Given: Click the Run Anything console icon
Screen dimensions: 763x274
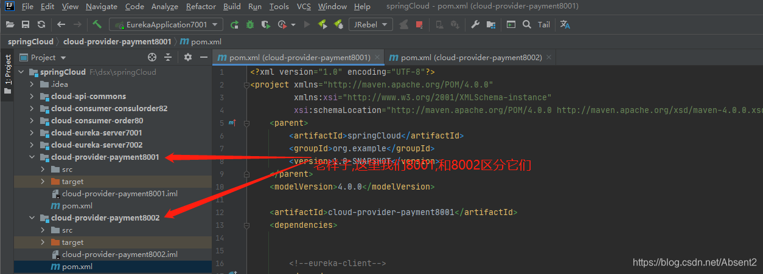Looking at the screenshot, I should 511,24.
